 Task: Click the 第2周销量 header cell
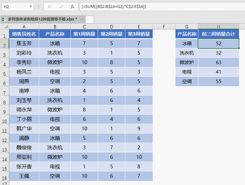[112, 34]
